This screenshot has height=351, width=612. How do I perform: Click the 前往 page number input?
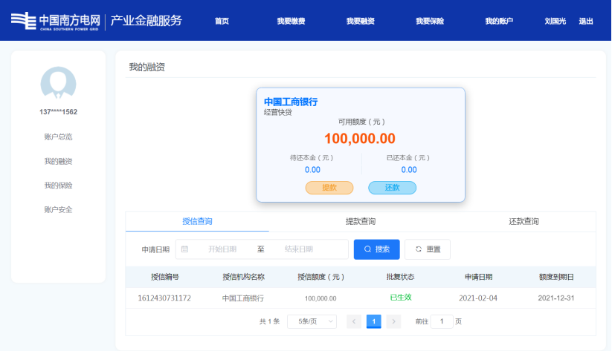pyautogui.click(x=442, y=321)
